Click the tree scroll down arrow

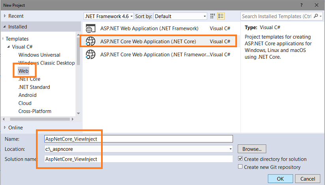click(78, 113)
